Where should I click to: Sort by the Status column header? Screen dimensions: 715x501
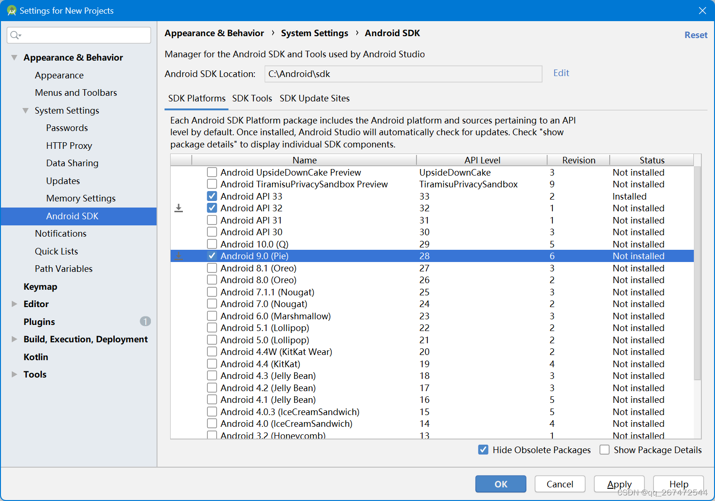(x=652, y=160)
